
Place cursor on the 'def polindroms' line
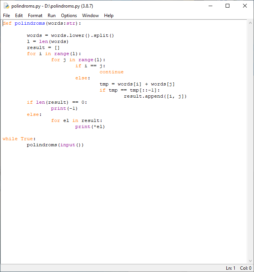[42, 24]
